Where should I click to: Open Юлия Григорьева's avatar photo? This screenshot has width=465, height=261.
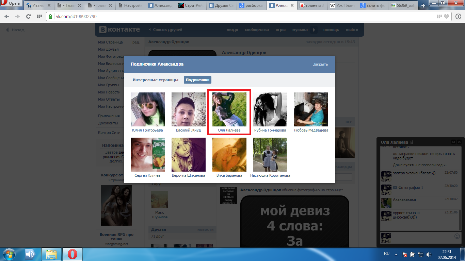pyautogui.click(x=148, y=109)
